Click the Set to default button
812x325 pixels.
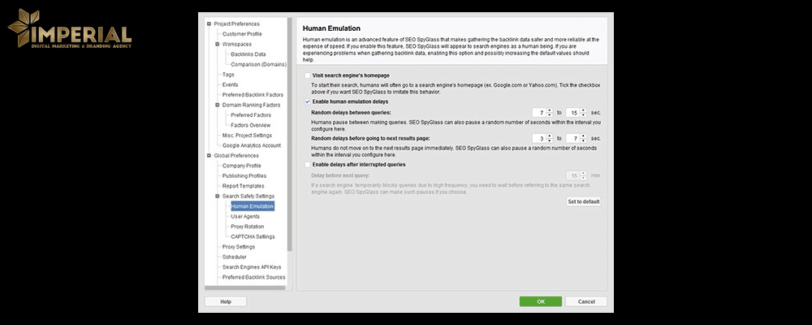[x=583, y=201]
